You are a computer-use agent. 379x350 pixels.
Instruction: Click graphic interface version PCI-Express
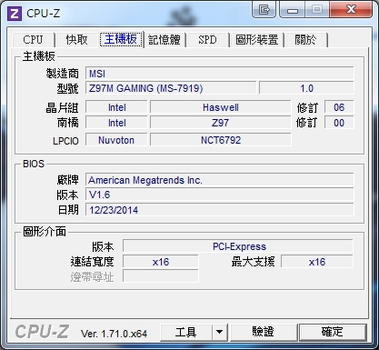238,246
